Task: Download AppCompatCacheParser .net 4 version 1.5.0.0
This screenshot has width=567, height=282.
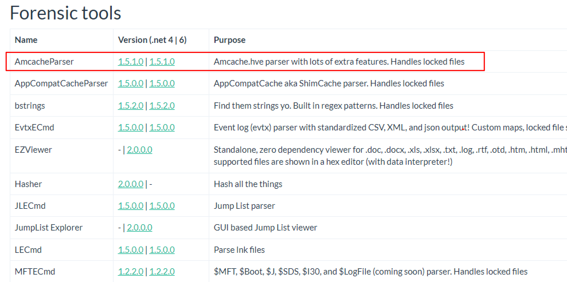Action: coord(130,83)
